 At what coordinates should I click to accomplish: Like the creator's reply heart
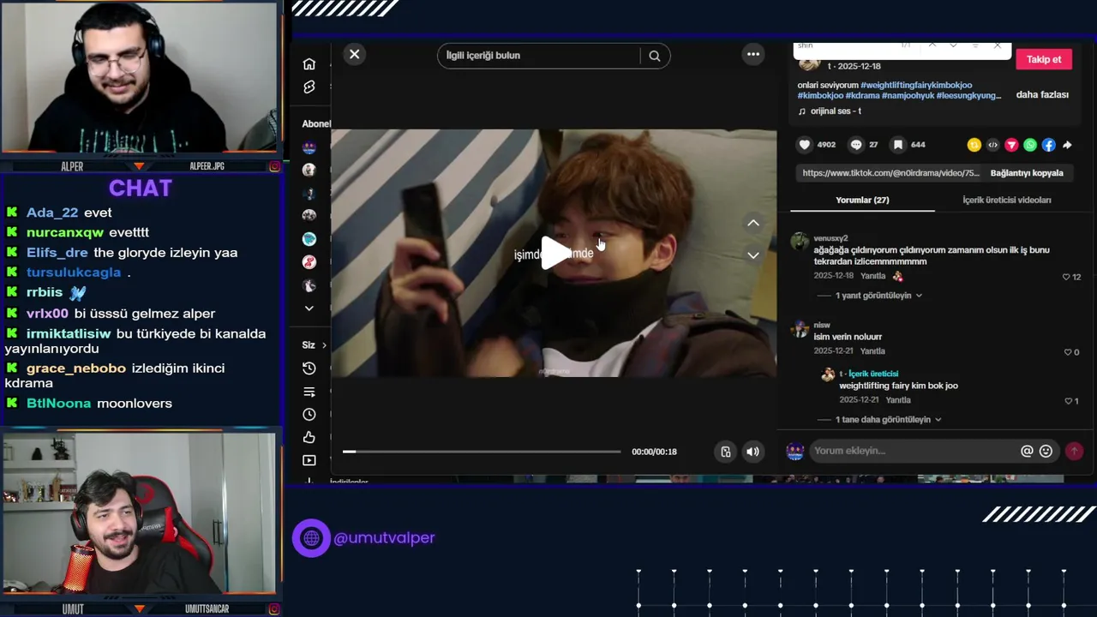pyautogui.click(x=1068, y=401)
